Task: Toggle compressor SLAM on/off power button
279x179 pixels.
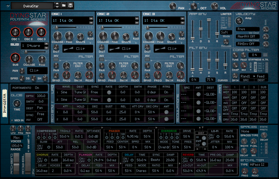Action: [48, 147]
